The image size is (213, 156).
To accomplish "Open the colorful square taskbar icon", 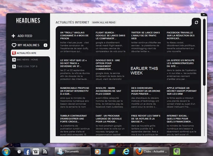I will click(x=112, y=151).
